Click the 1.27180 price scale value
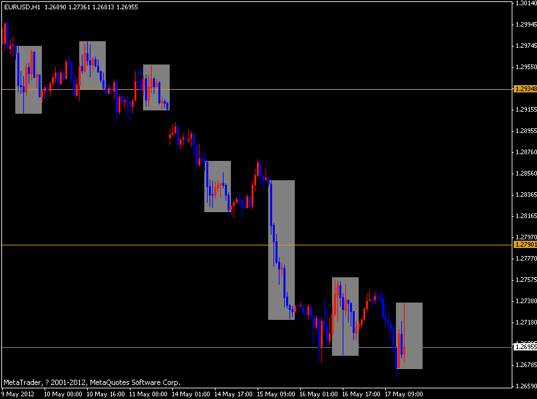Image resolution: width=537 pixels, height=399 pixels. tap(526, 323)
